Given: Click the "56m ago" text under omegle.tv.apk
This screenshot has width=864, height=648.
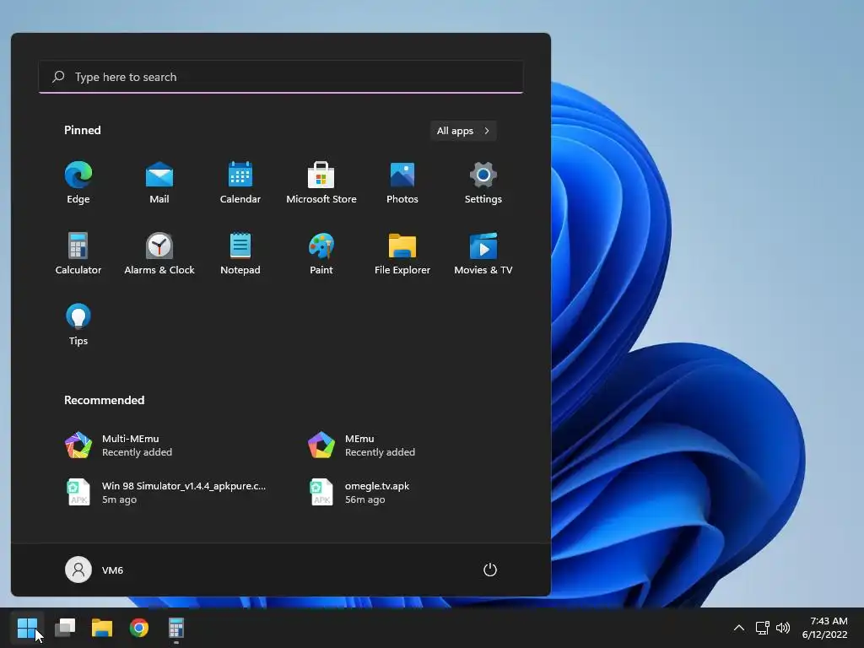Looking at the screenshot, I should tap(364, 499).
